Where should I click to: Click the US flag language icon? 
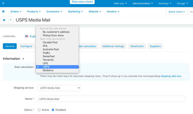pos(27,36)
